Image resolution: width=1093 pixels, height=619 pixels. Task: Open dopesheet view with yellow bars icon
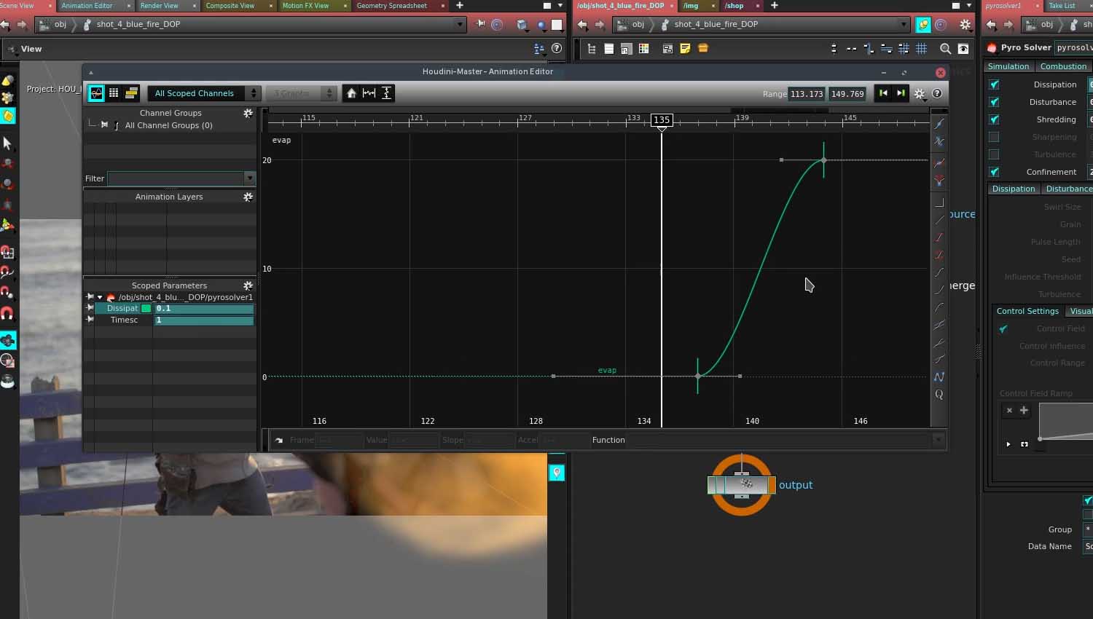click(131, 93)
